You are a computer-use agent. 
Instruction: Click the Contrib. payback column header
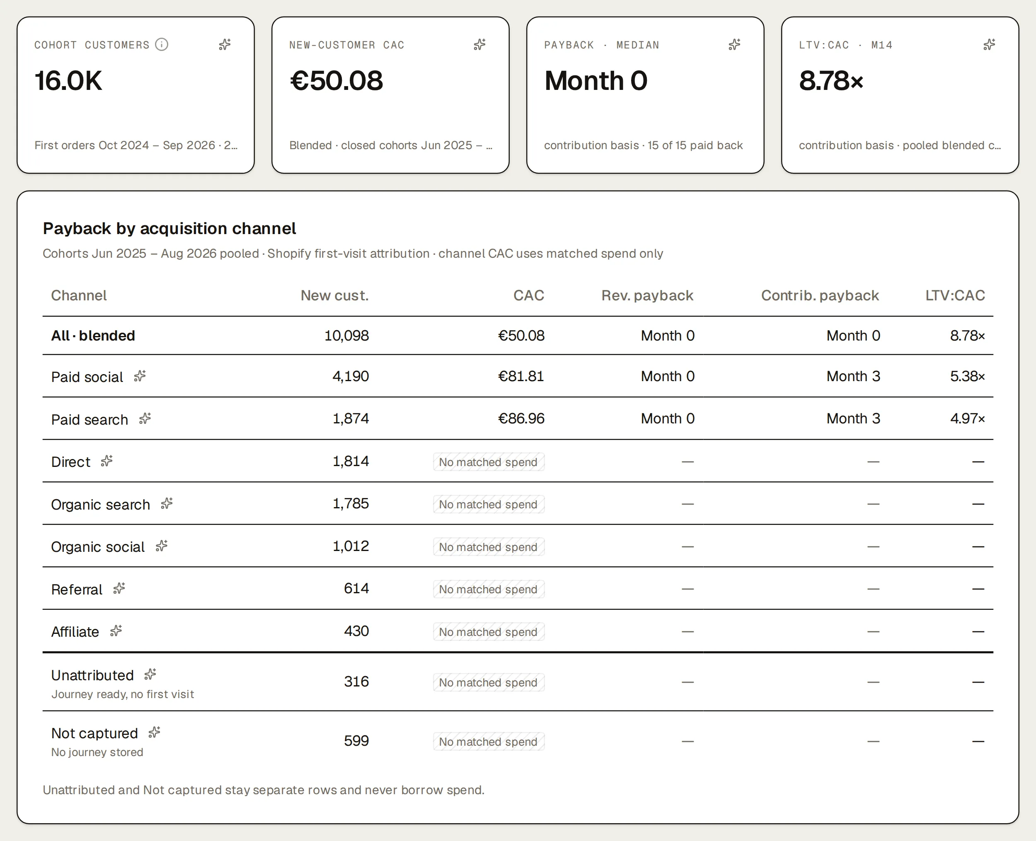[x=820, y=295]
